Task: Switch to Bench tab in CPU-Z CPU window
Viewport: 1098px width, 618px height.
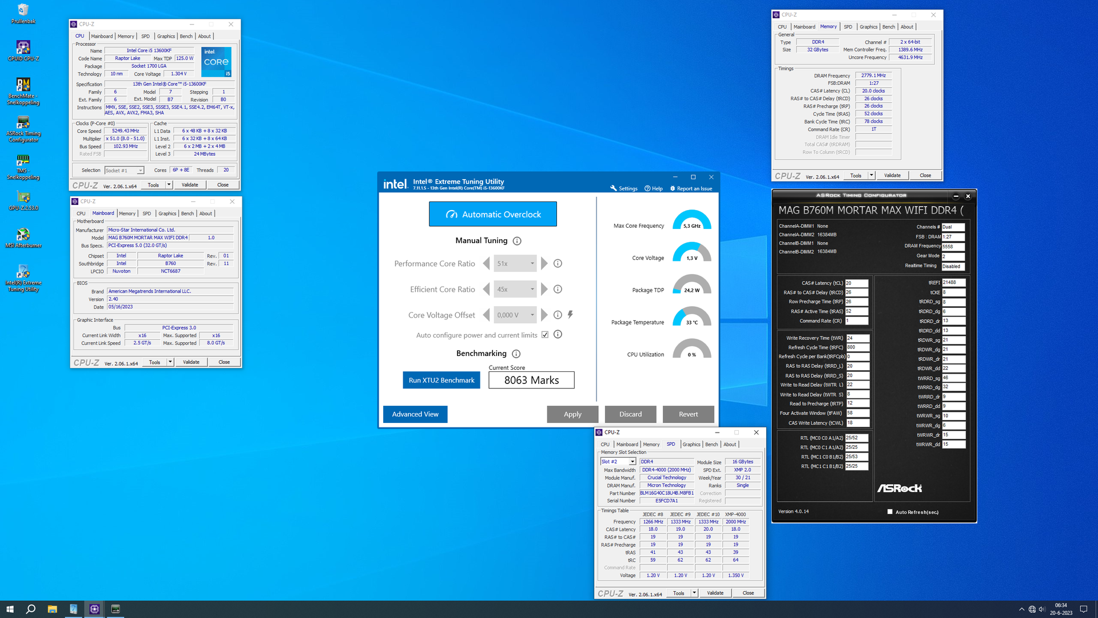Action: point(186,36)
